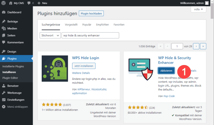This screenshot has height=125, width=214.
Task: Click the Medien icon in sidebar
Action: click(4, 28)
